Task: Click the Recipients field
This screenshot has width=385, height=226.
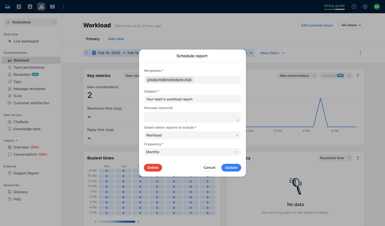Action: 192,80
